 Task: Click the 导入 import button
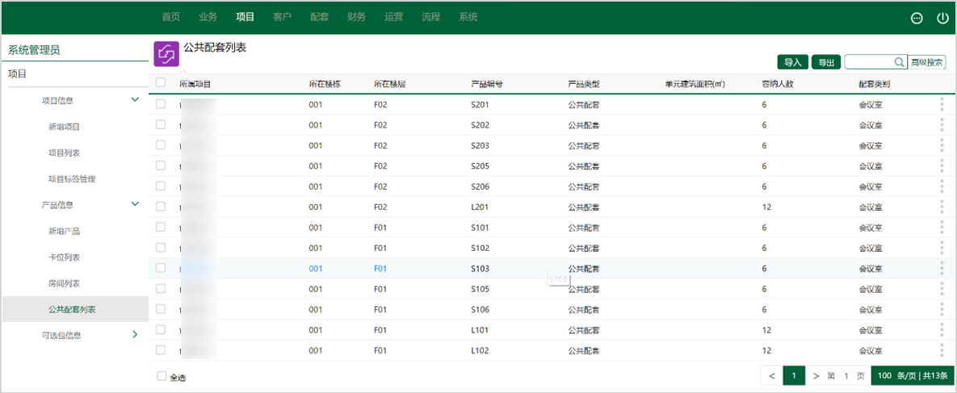(793, 62)
